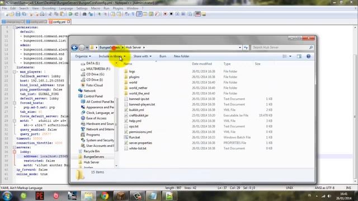Select the server.properties file
The image size is (358, 201).
coord(140,143)
